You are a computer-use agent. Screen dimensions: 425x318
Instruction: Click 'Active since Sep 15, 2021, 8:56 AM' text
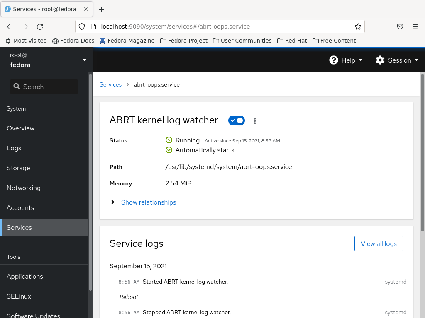pos(242,141)
